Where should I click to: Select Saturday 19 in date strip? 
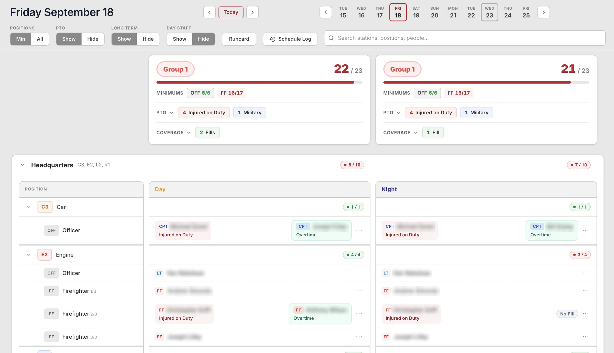click(416, 12)
